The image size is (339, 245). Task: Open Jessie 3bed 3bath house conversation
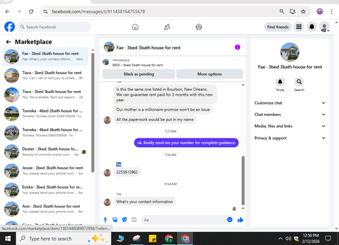coord(45,170)
